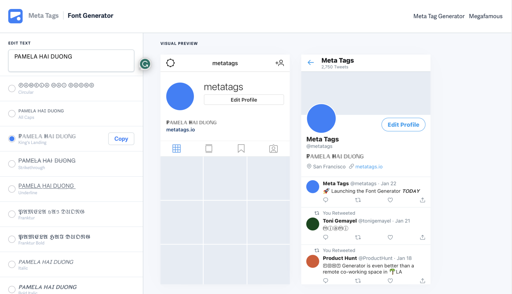Open the Meta Tags header link
Screen dimensions: 512x294
tap(44, 16)
